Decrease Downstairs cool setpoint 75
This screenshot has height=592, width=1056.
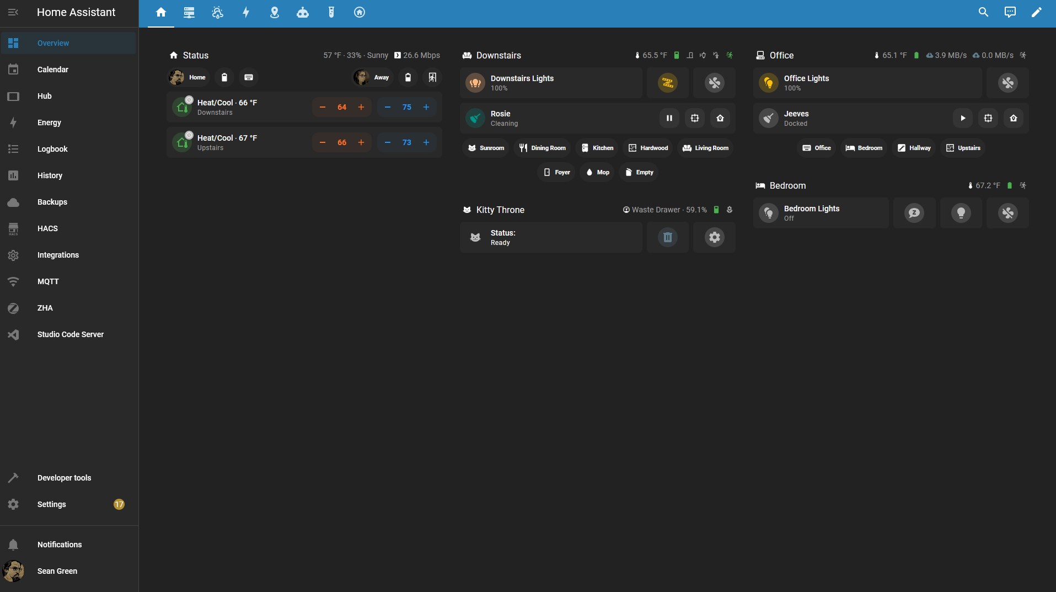tap(388, 107)
